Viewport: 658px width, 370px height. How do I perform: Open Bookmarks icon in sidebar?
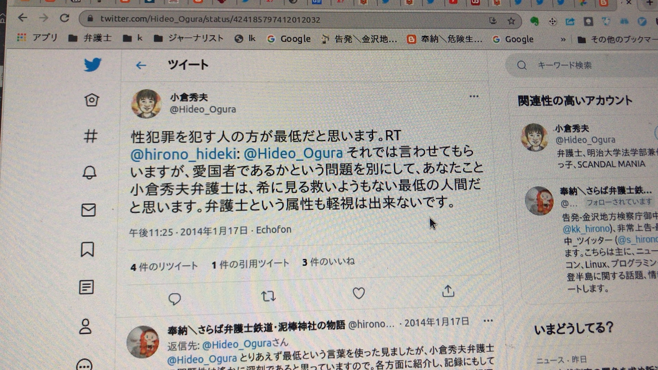pyautogui.click(x=87, y=249)
